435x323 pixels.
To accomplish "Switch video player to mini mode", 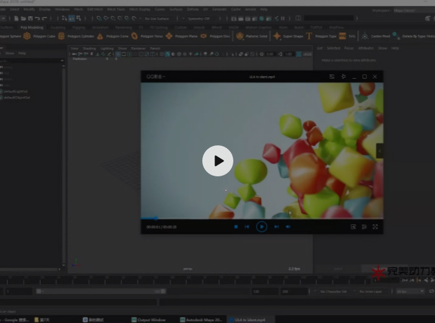I will [x=332, y=76].
